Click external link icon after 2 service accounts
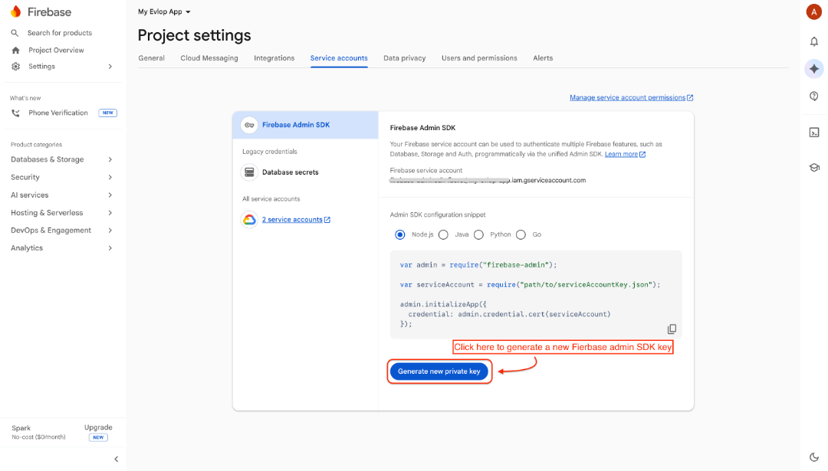This screenshot has height=471, width=828. (x=327, y=220)
